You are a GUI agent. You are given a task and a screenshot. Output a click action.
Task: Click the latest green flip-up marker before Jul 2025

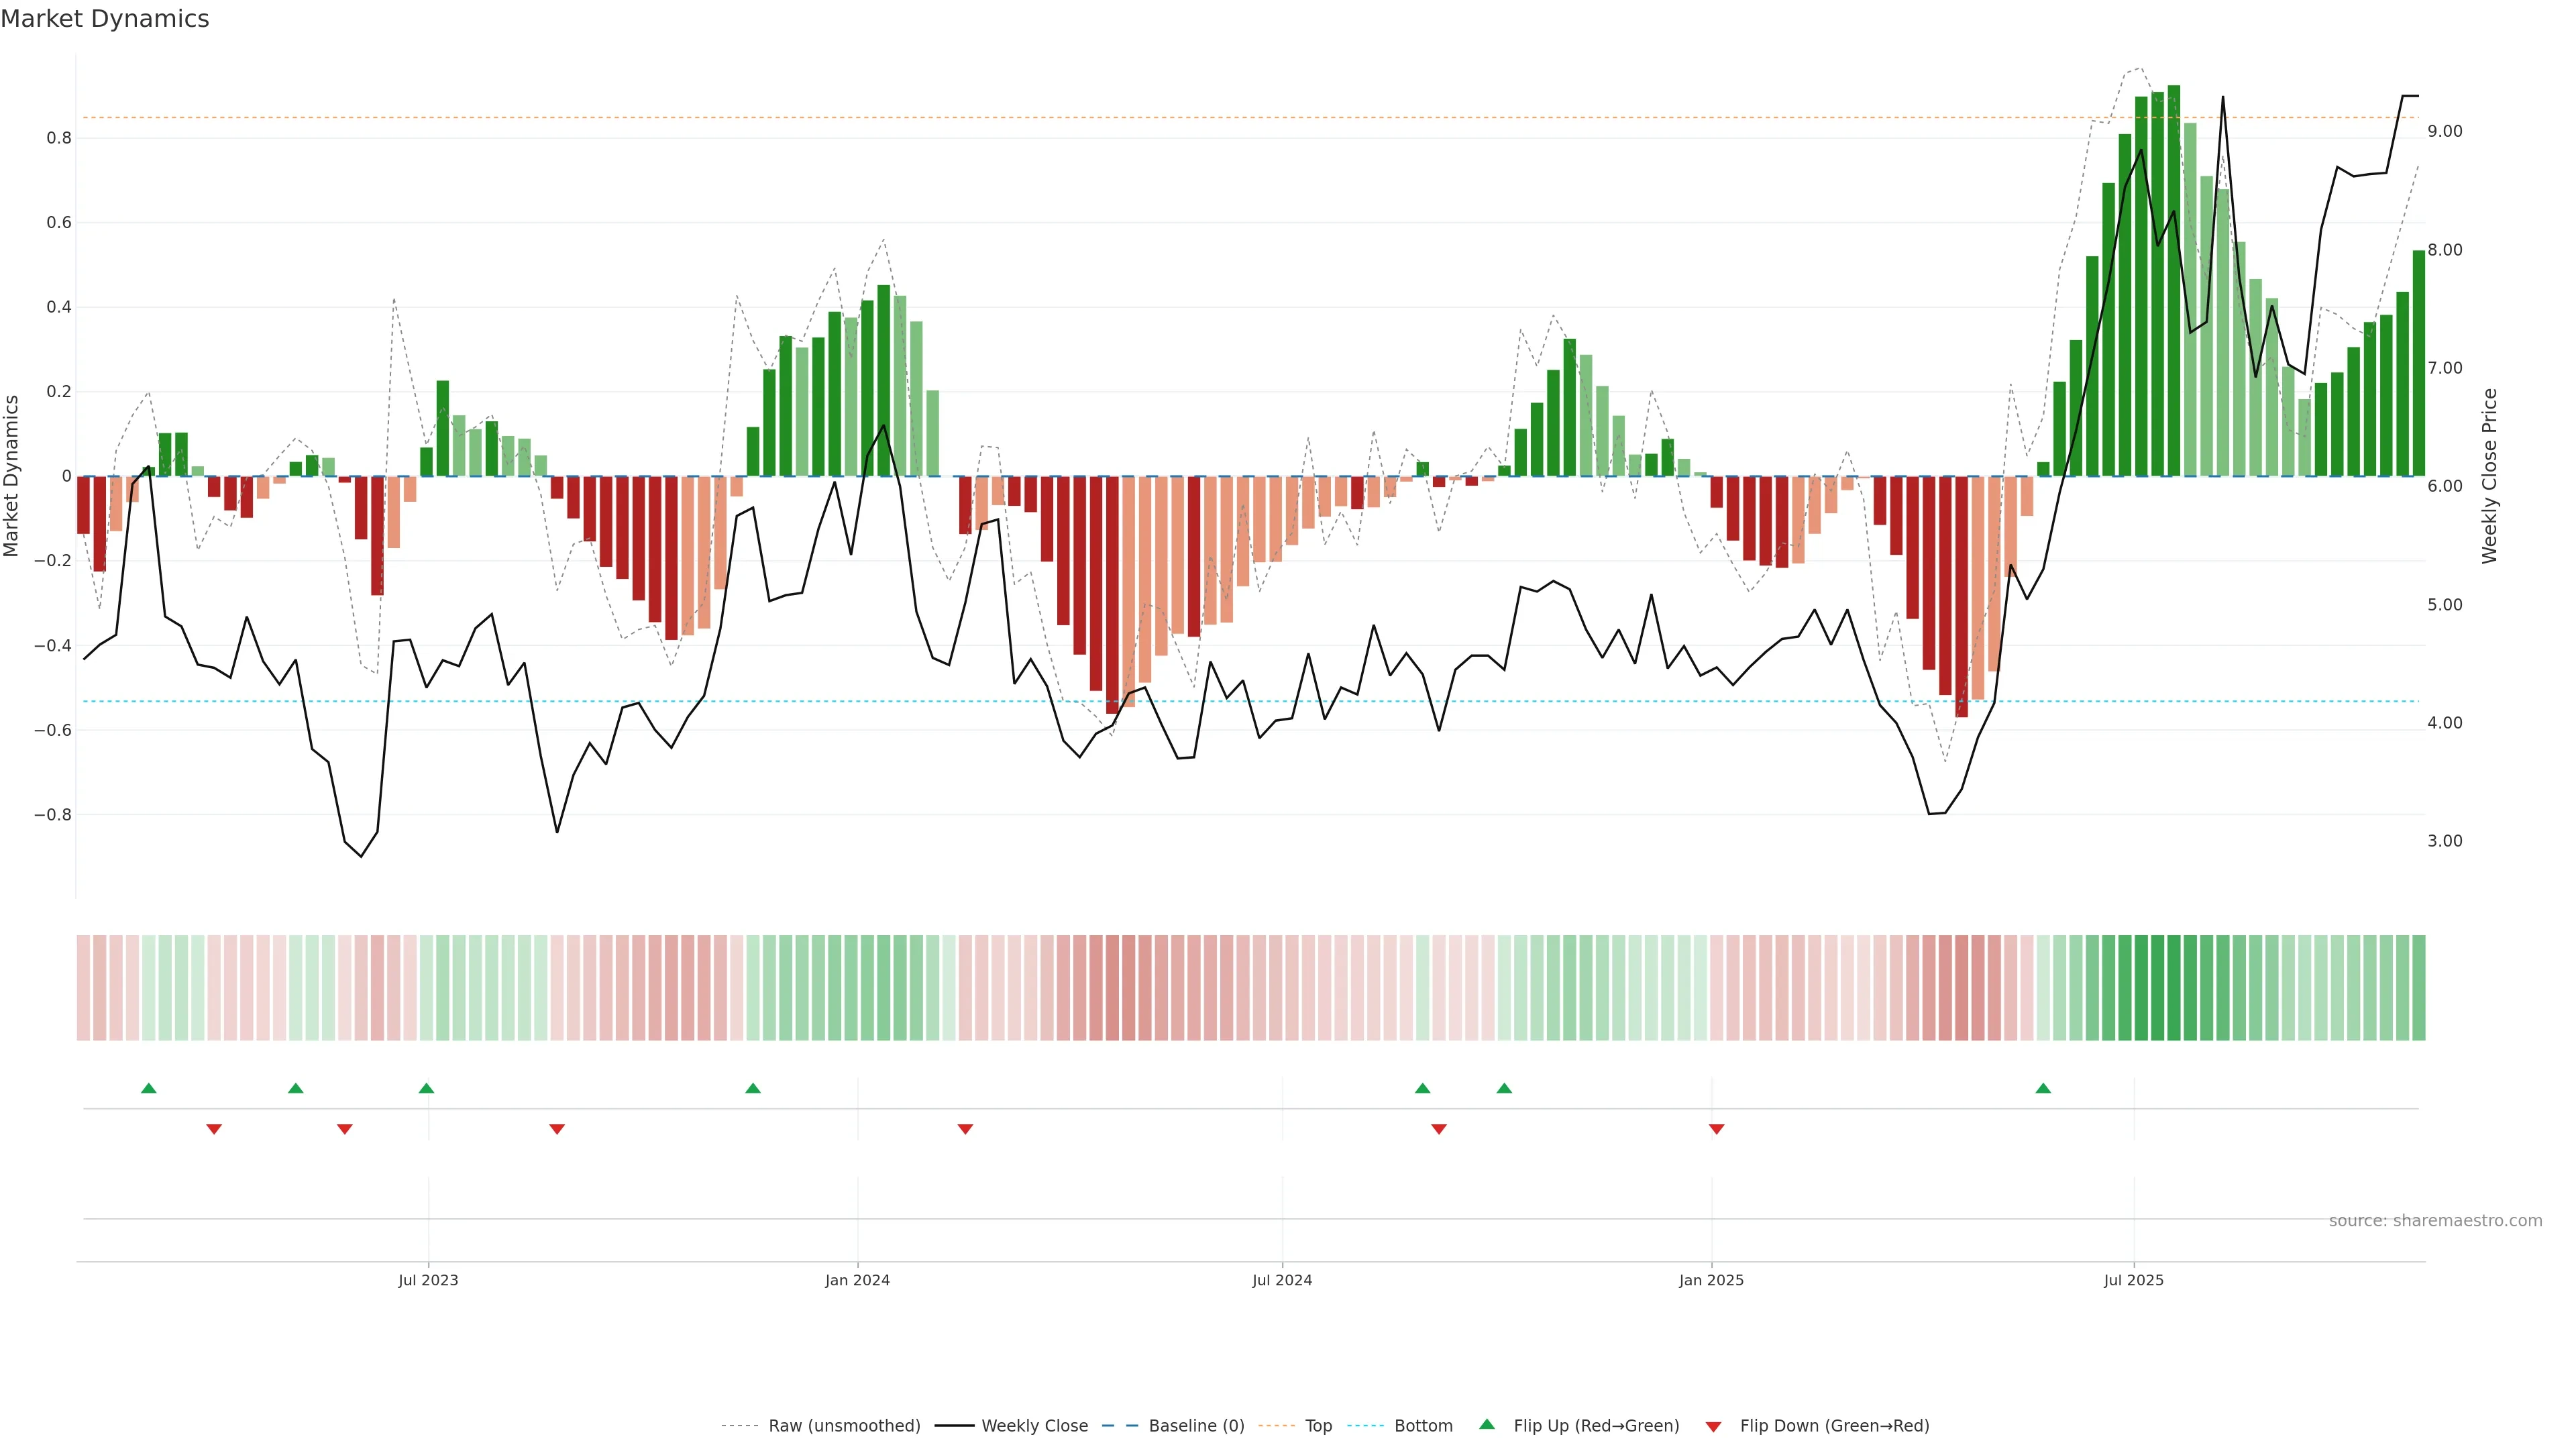click(2043, 1088)
